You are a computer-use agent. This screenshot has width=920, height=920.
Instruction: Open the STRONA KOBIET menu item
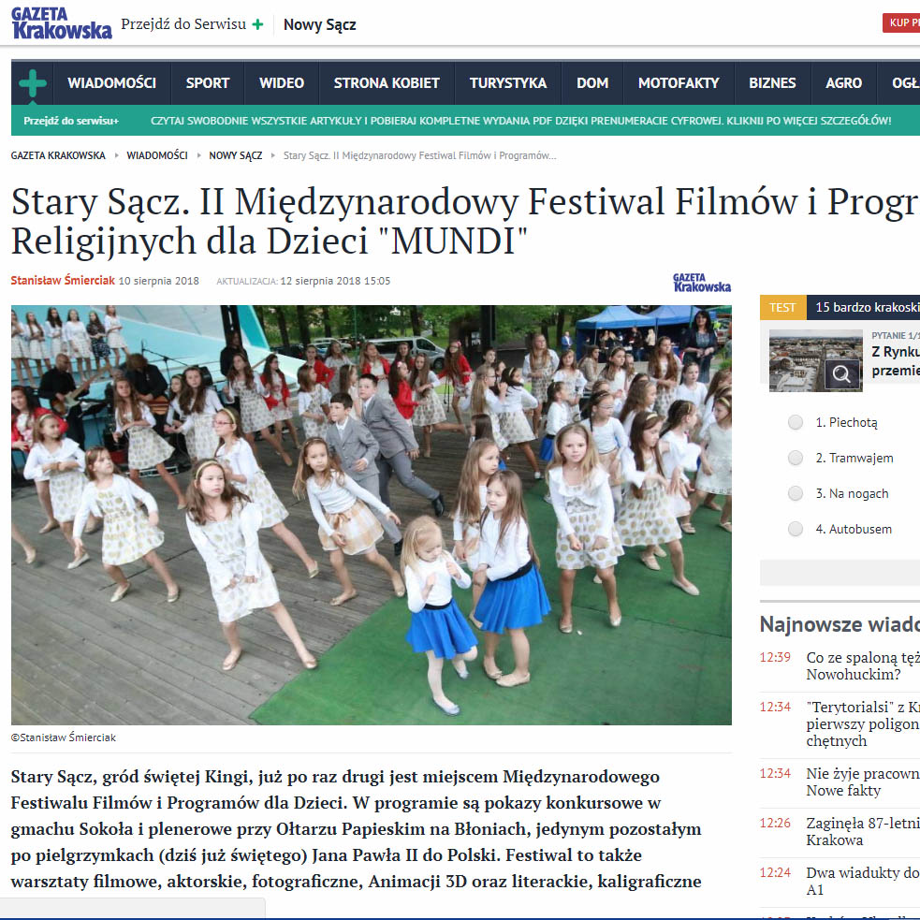tap(387, 82)
